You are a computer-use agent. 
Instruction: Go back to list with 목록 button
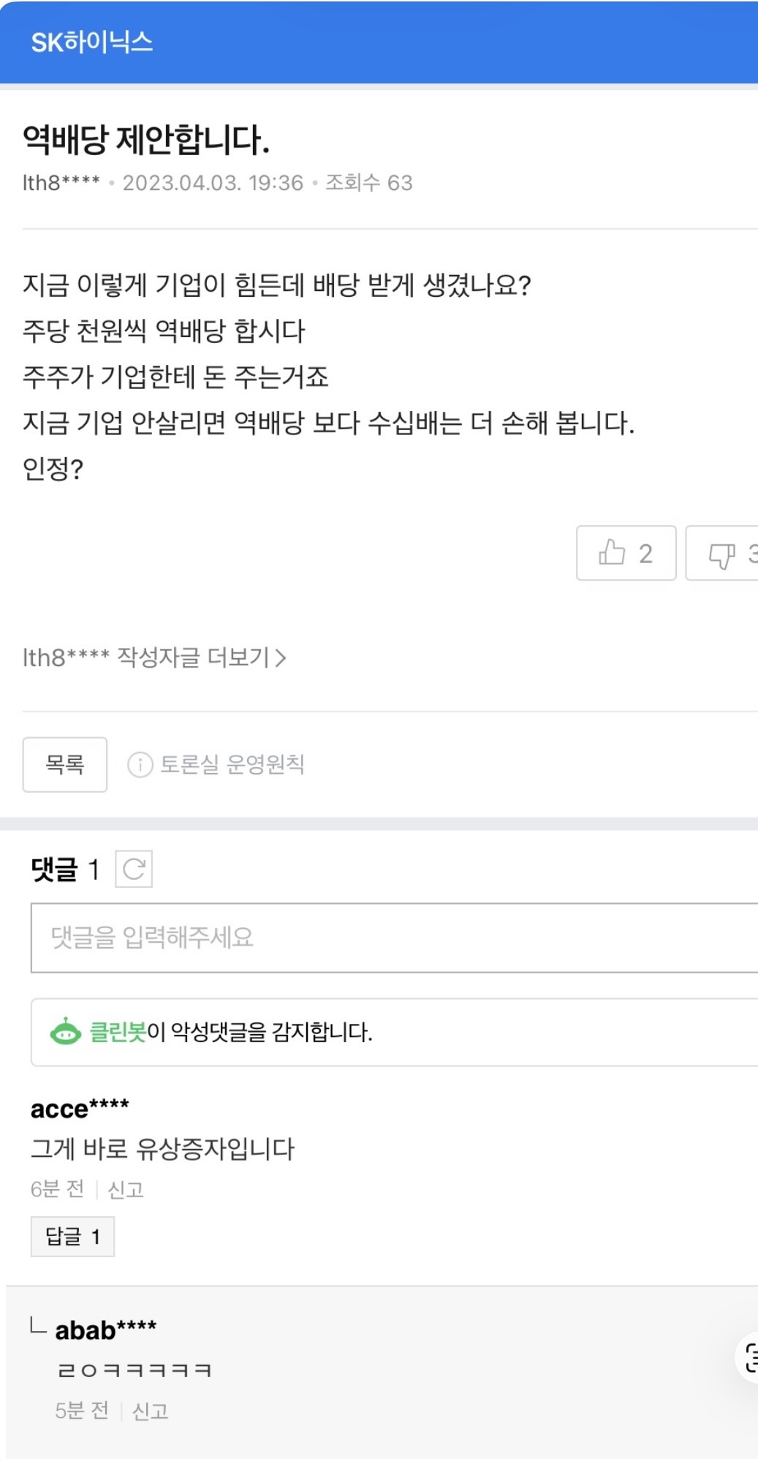click(x=65, y=764)
